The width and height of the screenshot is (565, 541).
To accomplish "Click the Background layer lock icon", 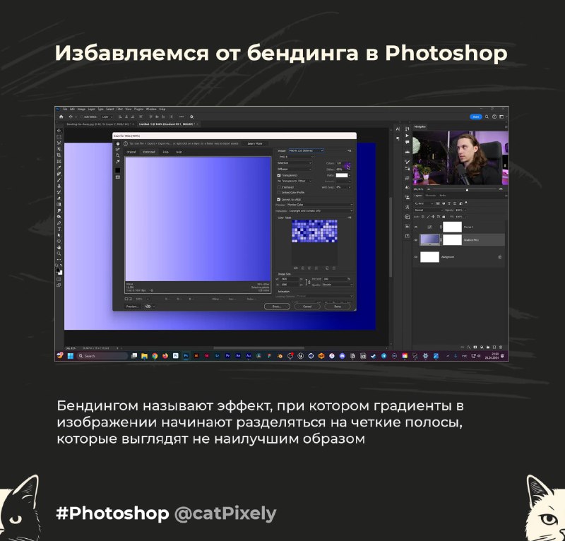I will pyautogui.click(x=500, y=257).
